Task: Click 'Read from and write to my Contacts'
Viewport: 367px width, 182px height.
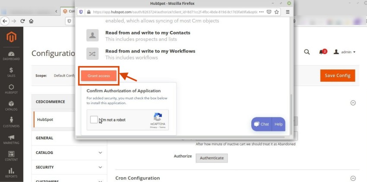Action: point(148,33)
